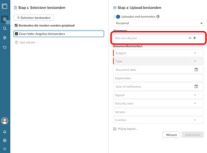Open the settings gear in sidebar
The image size is (207, 153).
point(4,140)
